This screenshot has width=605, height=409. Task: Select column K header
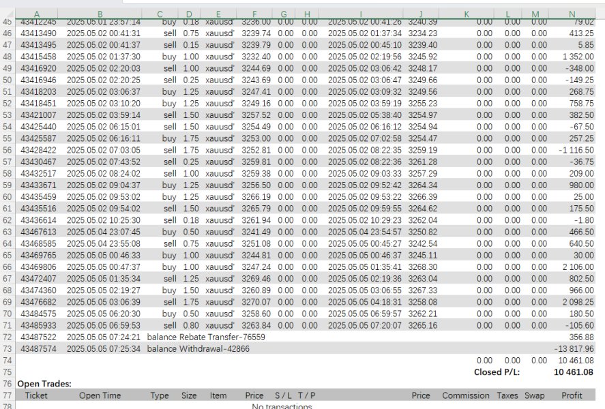[466, 14]
